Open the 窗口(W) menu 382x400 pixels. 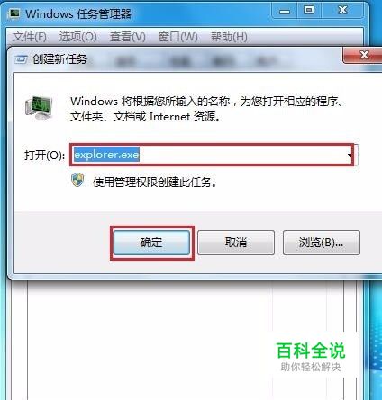(178, 37)
